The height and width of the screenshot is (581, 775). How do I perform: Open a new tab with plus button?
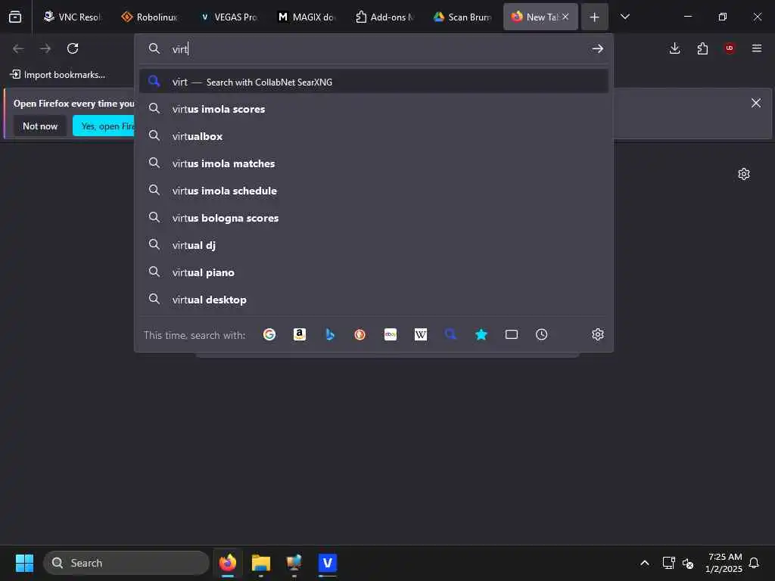point(595,17)
